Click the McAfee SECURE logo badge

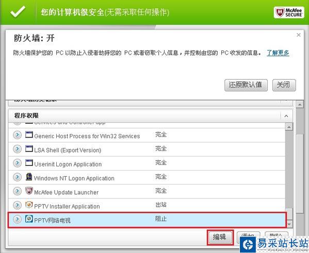(x=289, y=12)
